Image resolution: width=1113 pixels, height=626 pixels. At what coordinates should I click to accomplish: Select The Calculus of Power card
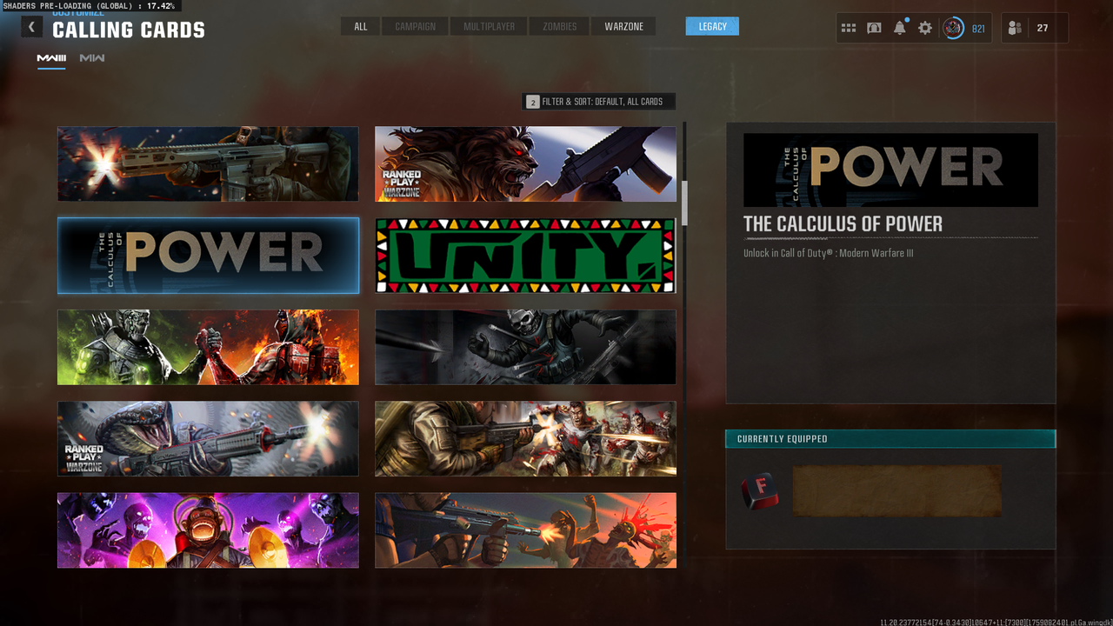click(x=208, y=256)
